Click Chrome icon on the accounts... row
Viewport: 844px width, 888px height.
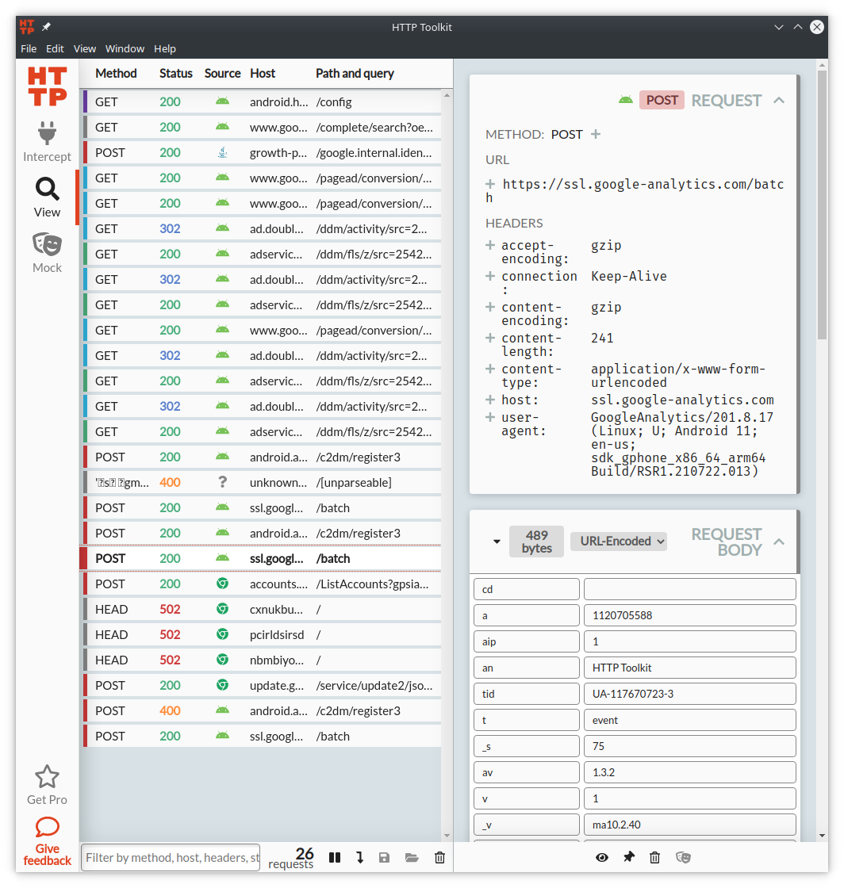coord(223,584)
